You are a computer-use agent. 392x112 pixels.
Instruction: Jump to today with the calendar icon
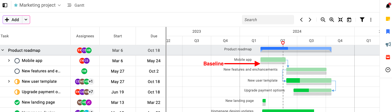tap(349, 20)
